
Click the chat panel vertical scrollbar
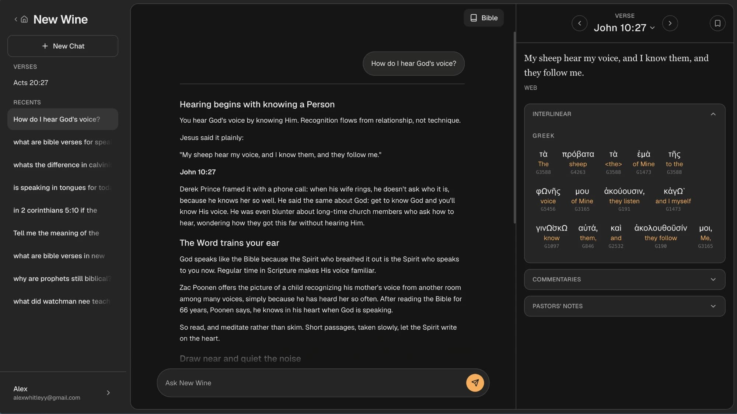click(514, 127)
